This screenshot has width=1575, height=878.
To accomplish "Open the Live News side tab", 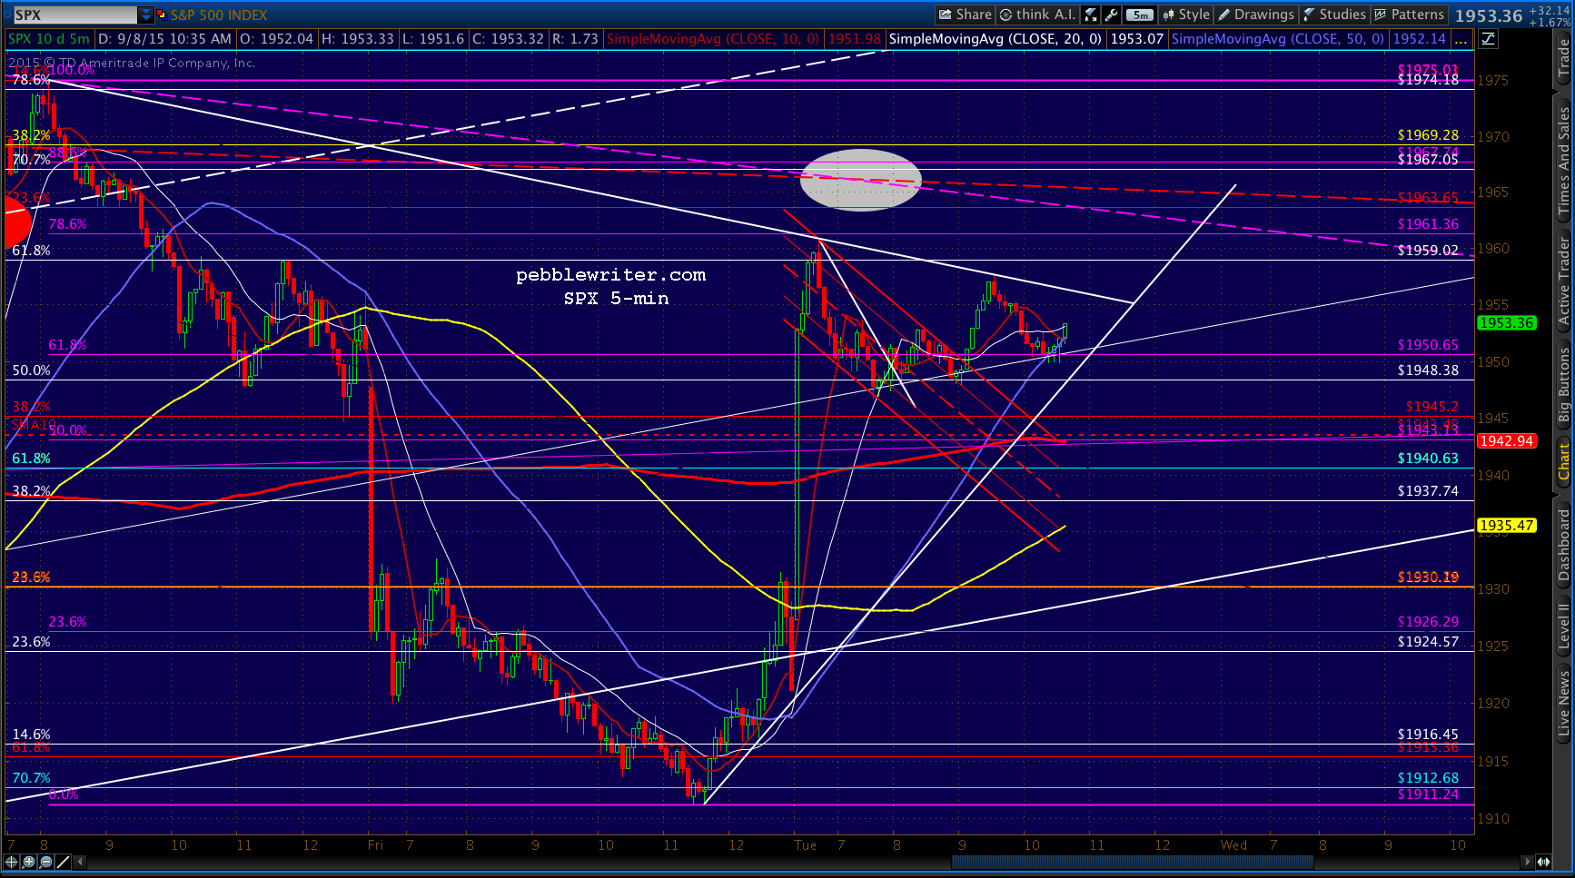I will click(x=1564, y=704).
